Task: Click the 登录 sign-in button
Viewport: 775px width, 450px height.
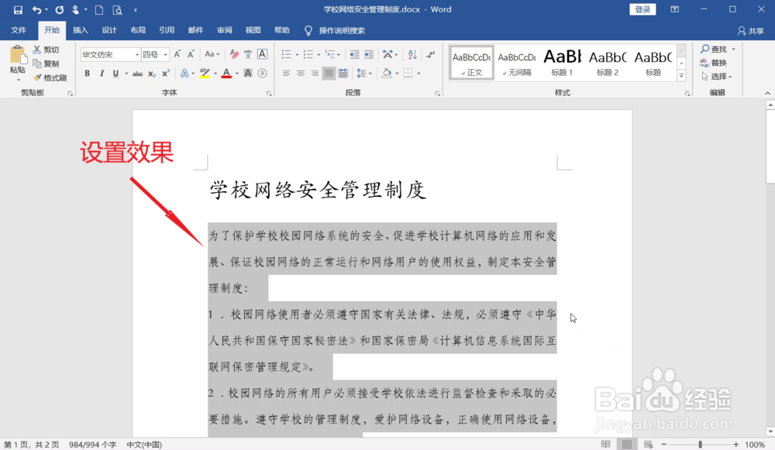Action: pyautogui.click(x=642, y=9)
